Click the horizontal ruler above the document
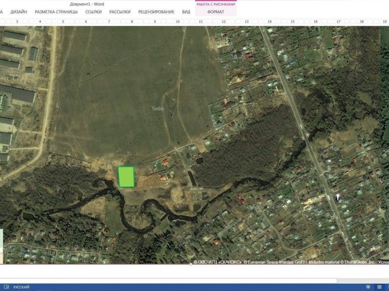 tap(194, 21)
